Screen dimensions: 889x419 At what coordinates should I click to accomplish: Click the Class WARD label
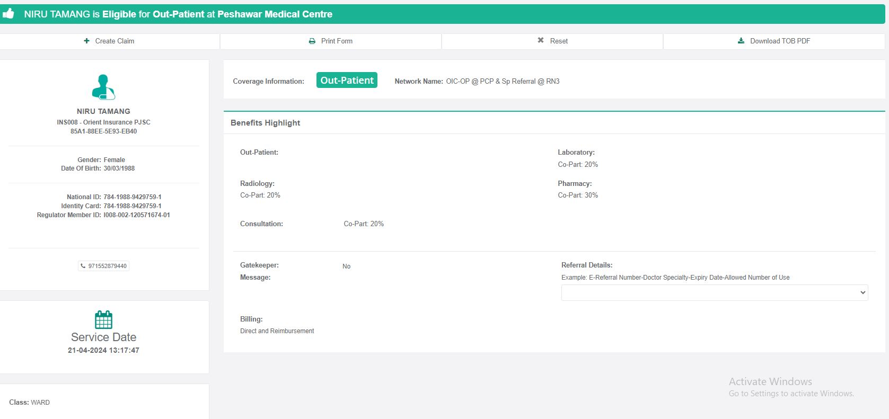pyautogui.click(x=30, y=403)
